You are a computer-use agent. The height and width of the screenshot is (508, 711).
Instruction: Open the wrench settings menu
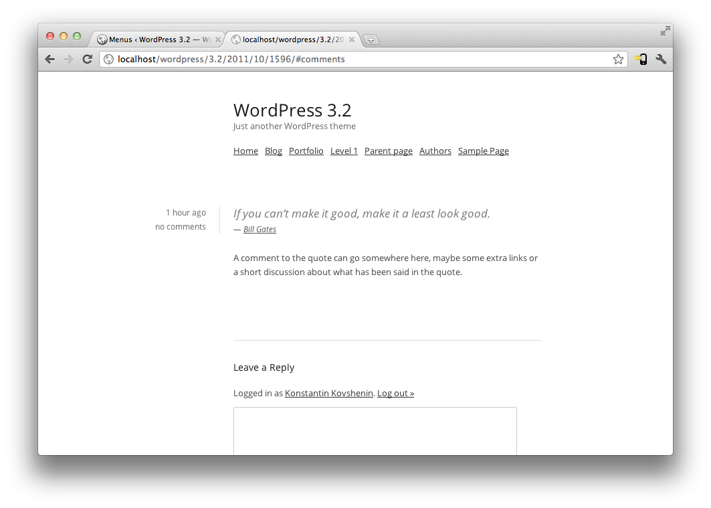661,59
